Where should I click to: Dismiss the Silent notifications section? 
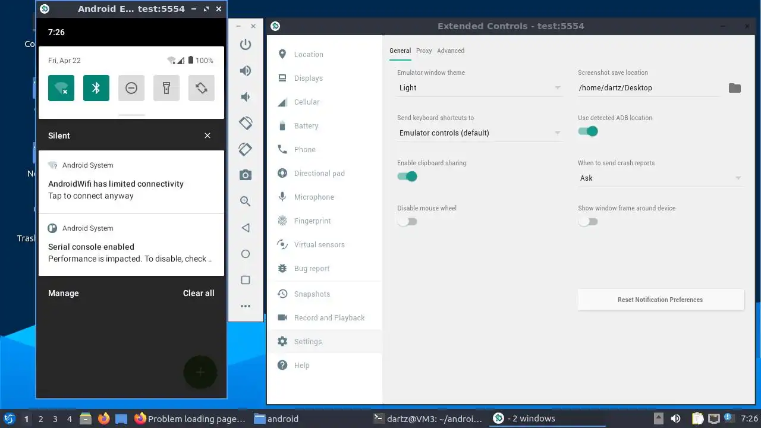(x=207, y=136)
